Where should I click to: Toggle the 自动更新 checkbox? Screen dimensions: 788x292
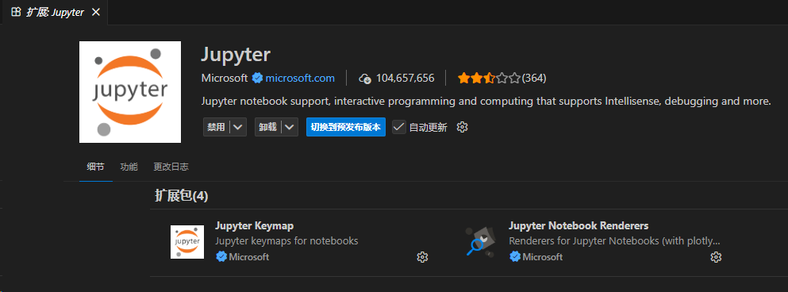coord(399,127)
